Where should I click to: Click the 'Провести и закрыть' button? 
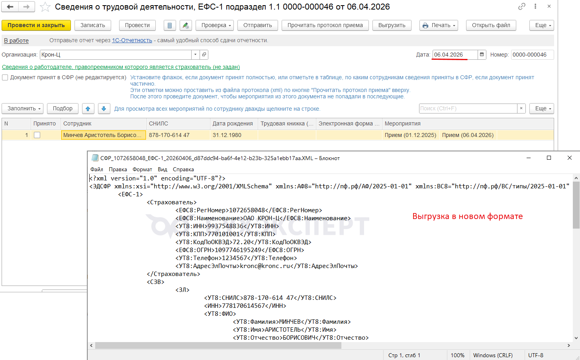[x=36, y=25]
